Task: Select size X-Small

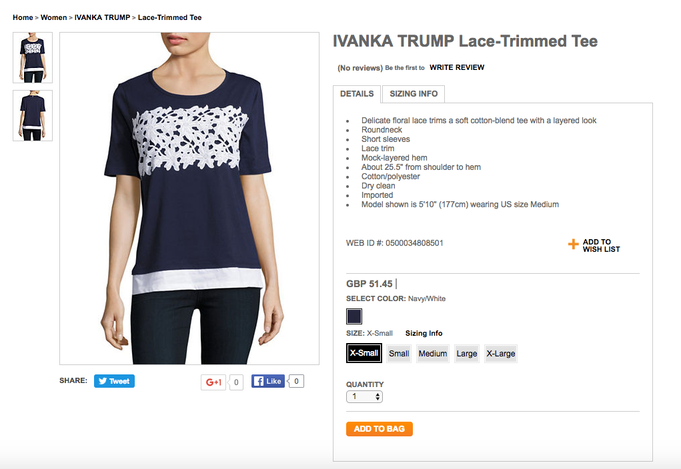Action: click(364, 353)
